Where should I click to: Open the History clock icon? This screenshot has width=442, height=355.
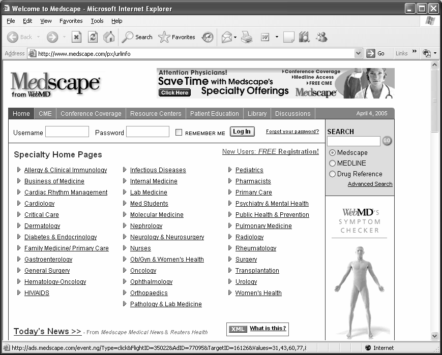(x=208, y=37)
